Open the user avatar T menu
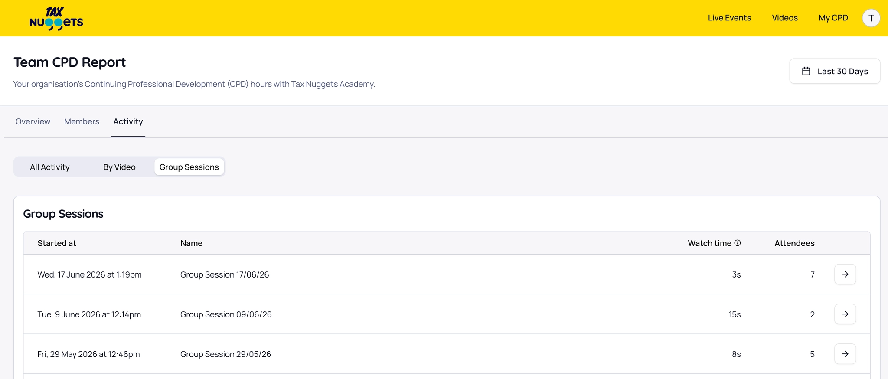Viewport: 888px width, 379px height. (x=871, y=18)
